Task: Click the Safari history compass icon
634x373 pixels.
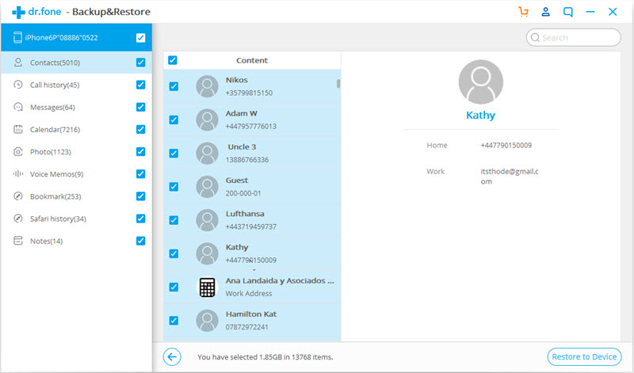Action: click(17, 218)
